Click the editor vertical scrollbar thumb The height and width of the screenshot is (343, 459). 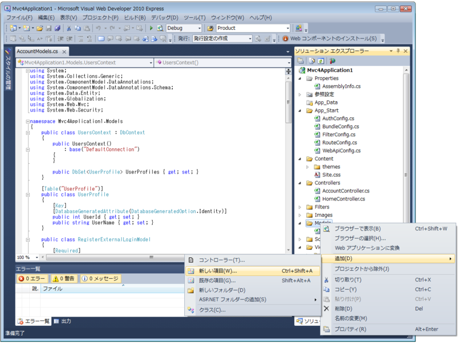(x=289, y=102)
